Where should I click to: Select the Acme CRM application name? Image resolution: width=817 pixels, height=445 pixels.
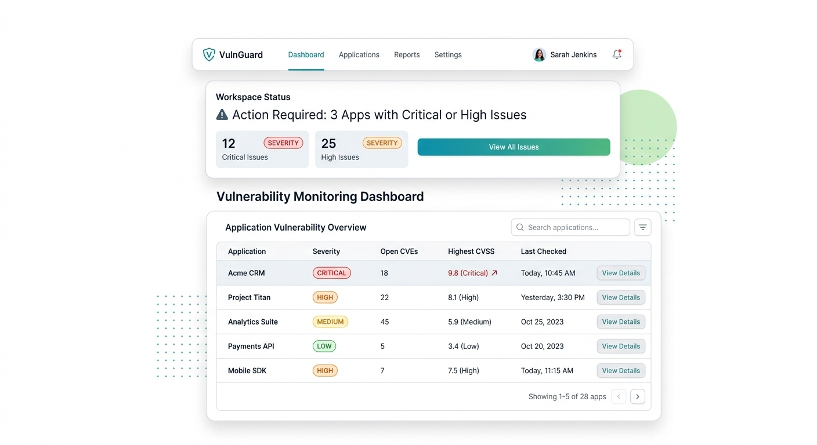[x=246, y=273]
